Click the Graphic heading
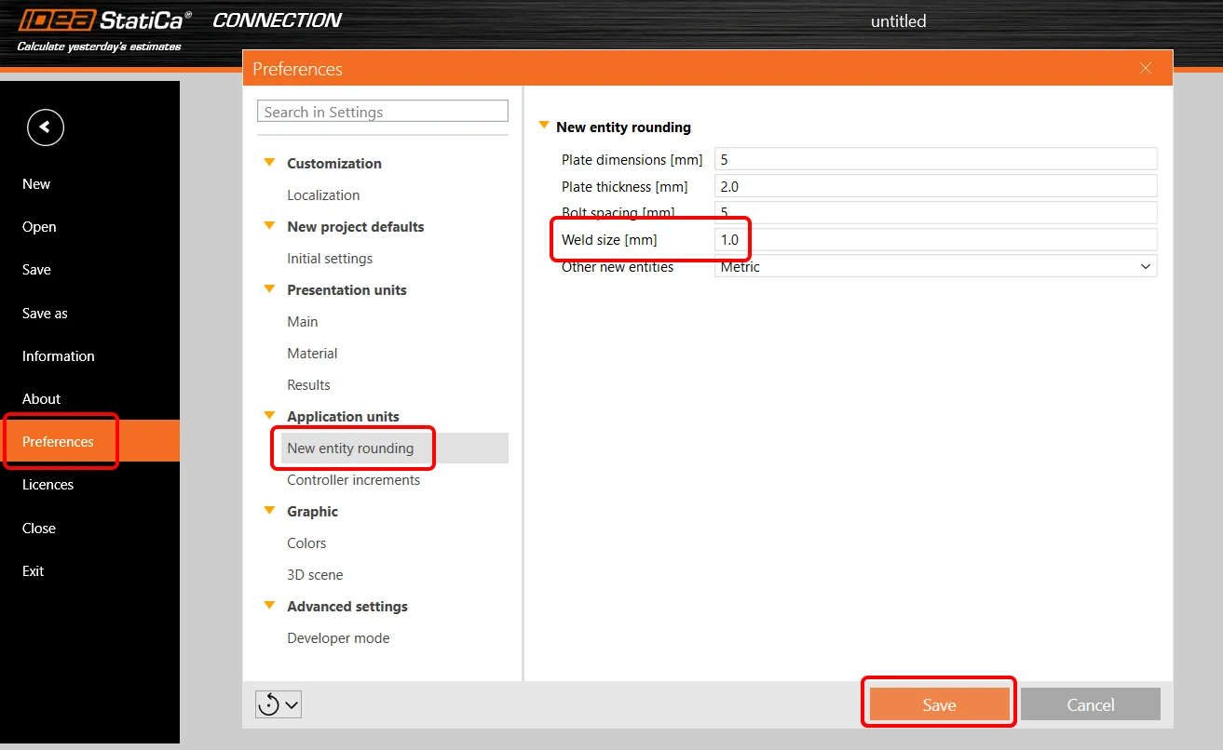Screen dimensions: 1223x750 tap(312, 511)
